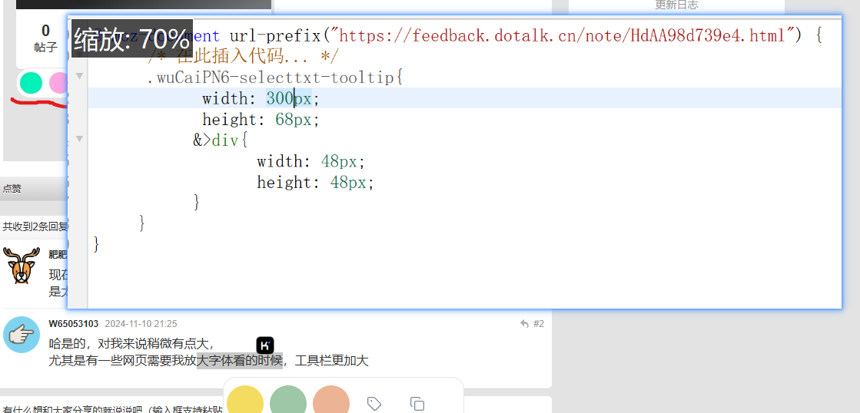This screenshot has width=860, height=413.
Task: Click the deer avatar of first reply
Action: pyautogui.click(x=22, y=266)
